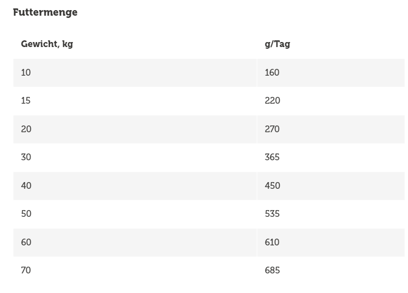Select the 70 kg weight cell
Viewport: 408px width, 293px height.
(x=26, y=271)
